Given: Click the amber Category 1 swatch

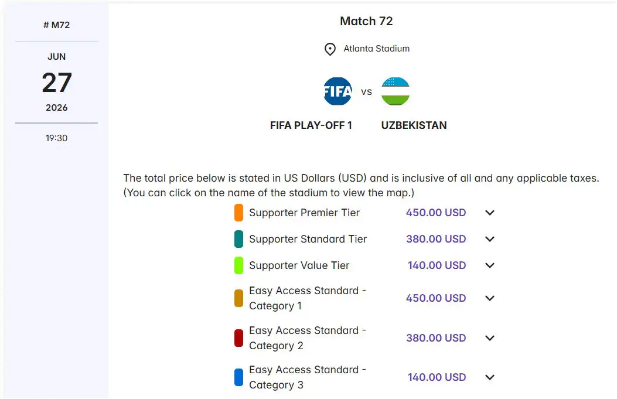Looking at the screenshot, I should 238,298.
